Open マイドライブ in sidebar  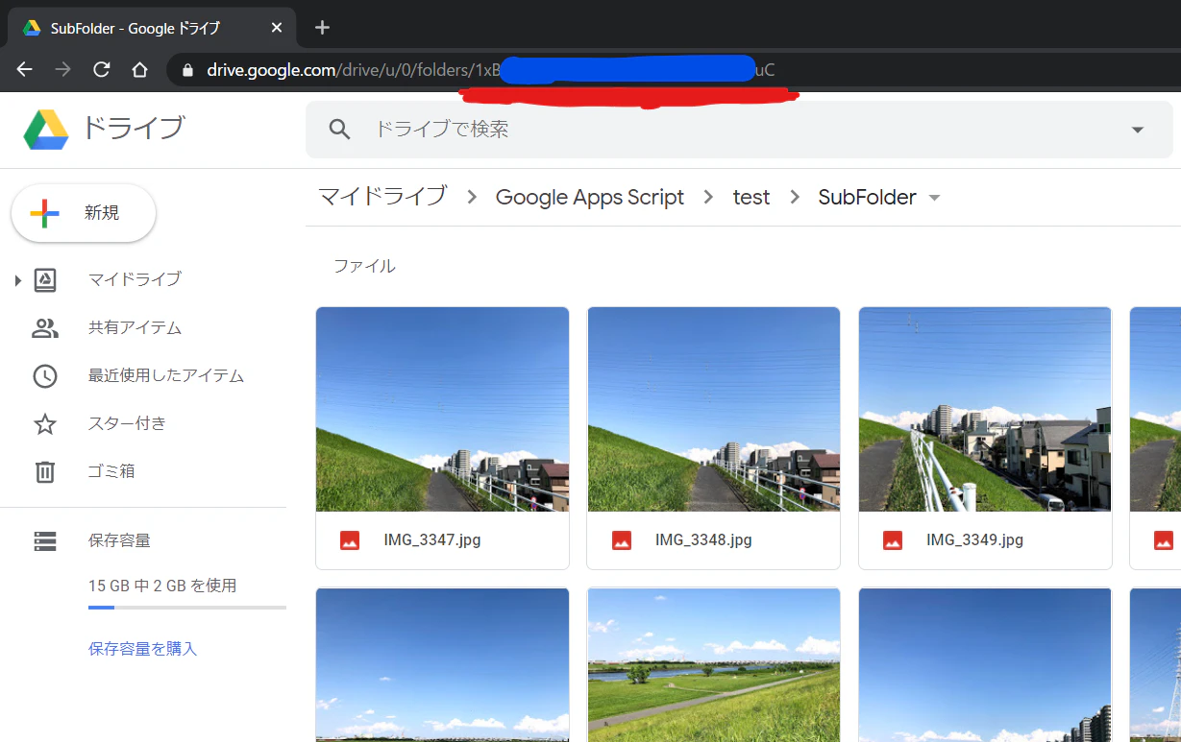coord(135,279)
